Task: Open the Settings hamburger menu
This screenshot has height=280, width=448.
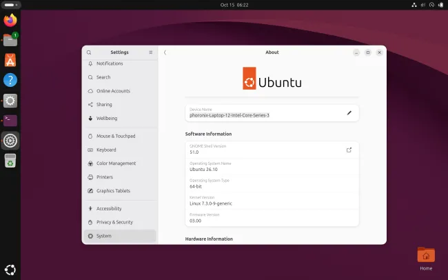Action: coord(150,52)
